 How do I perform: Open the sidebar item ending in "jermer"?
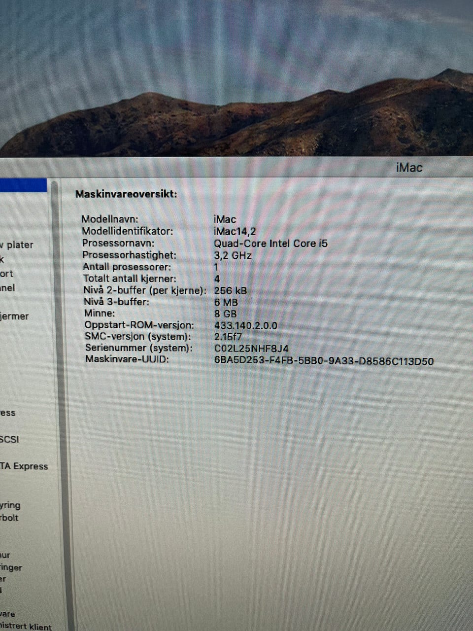coord(14,316)
